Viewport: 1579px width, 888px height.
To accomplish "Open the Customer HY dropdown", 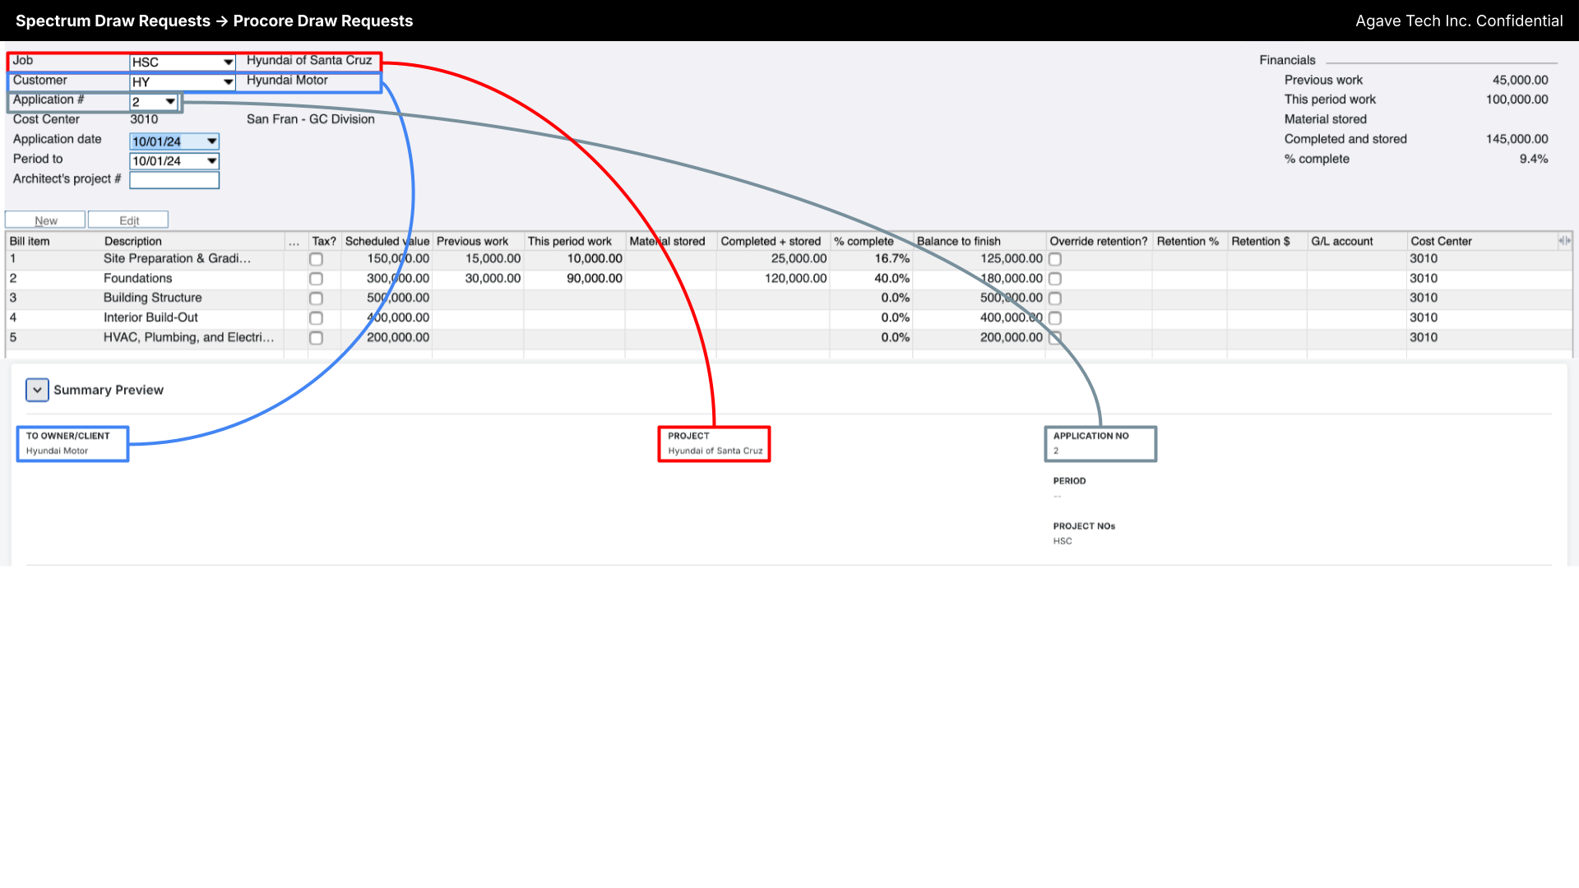I will [x=228, y=82].
